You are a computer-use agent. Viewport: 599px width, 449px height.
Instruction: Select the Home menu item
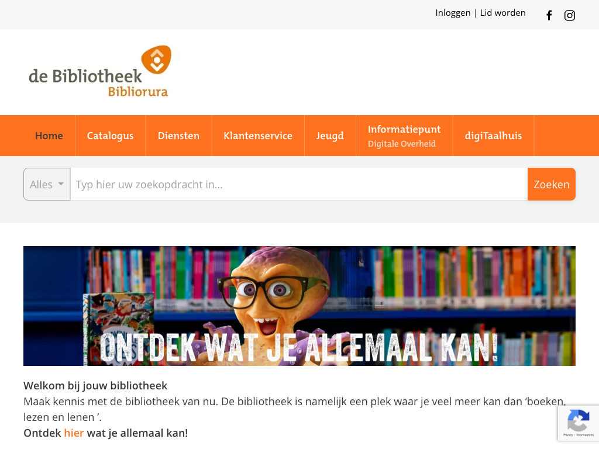pyautogui.click(x=49, y=136)
